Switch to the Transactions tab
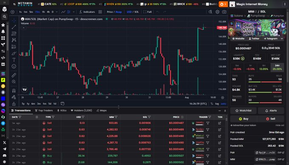The image size is (289, 165). coord(21,111)
